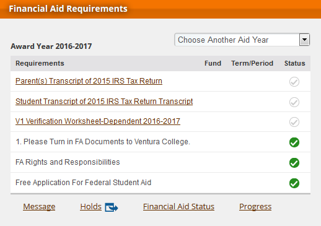This screenshot has height=226, width=321.
Task: Click the dropdown arrow of Aid Year selector
Action: (304, 40)
